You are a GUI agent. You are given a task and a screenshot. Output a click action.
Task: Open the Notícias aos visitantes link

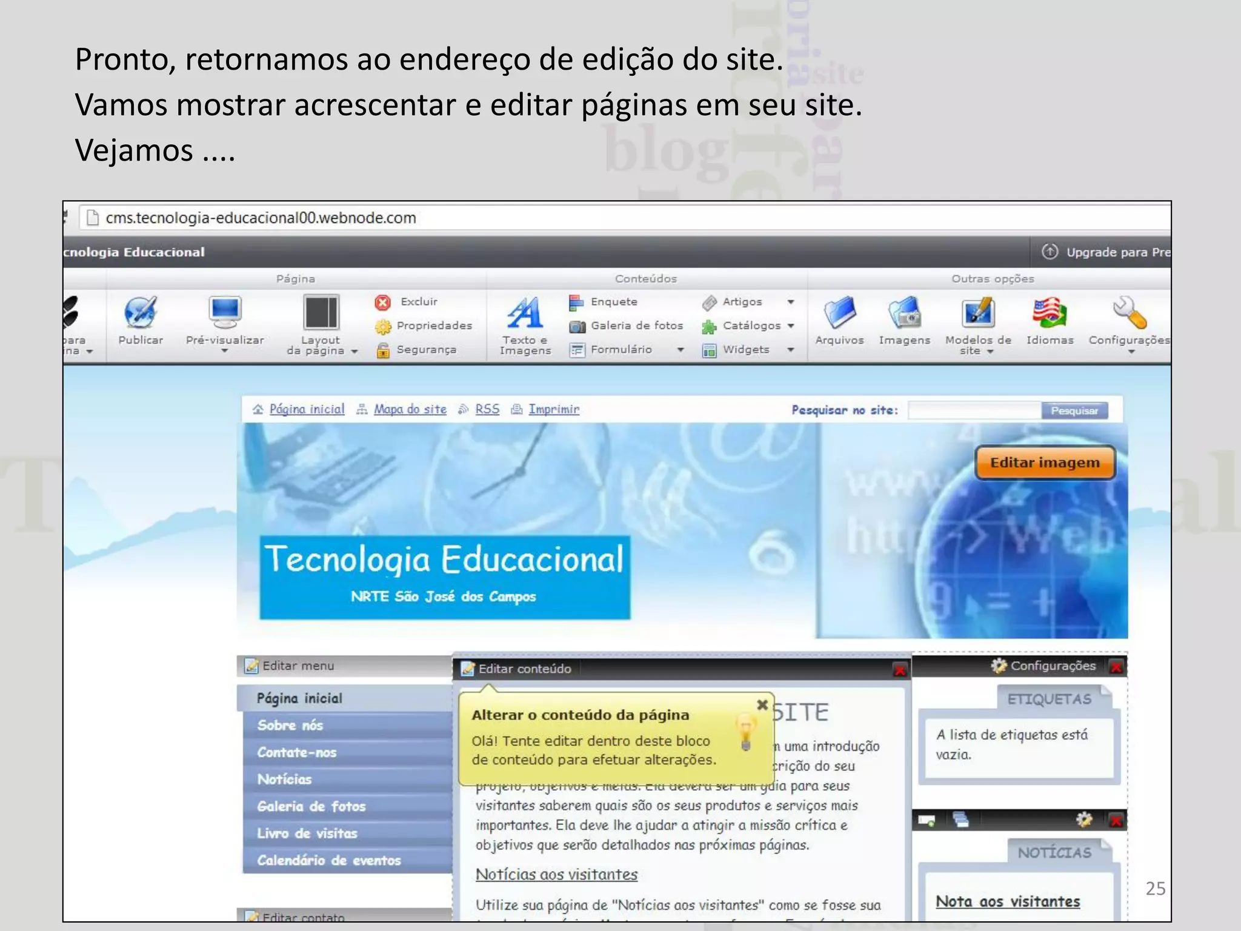point(556,874)
